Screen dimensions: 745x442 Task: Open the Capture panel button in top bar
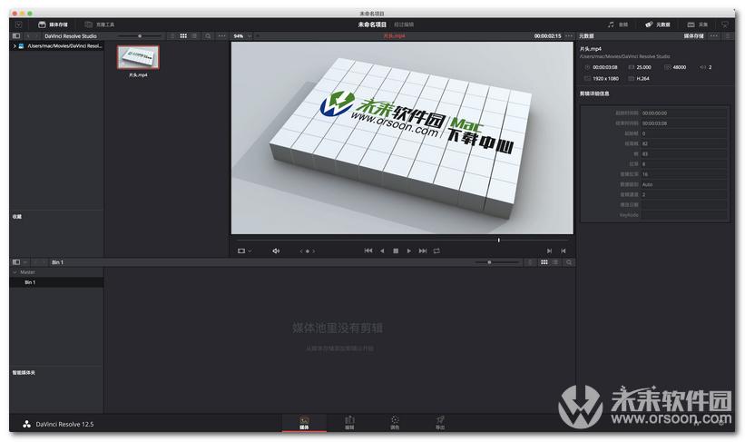pos(698,25)
